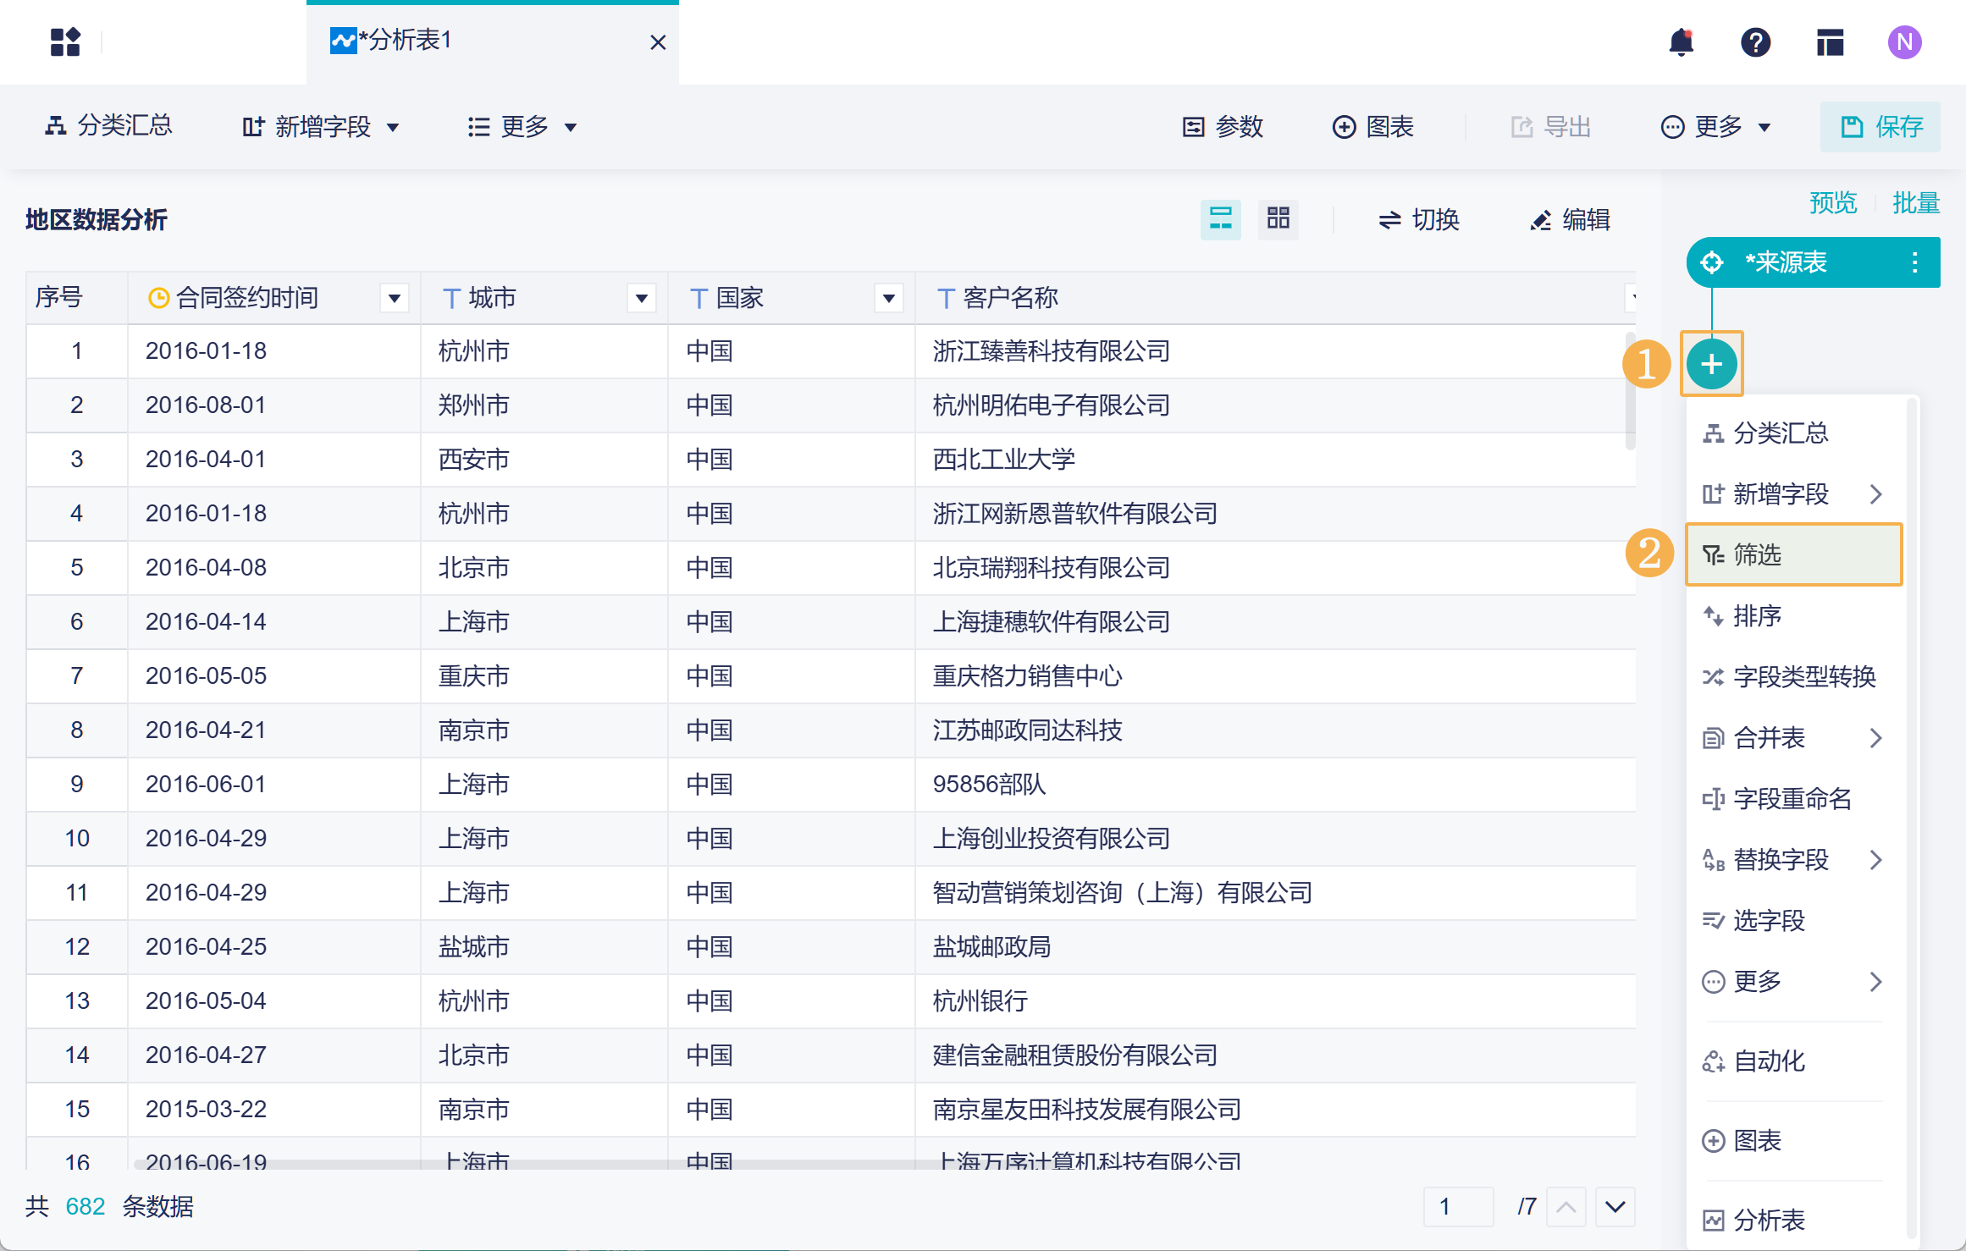Open 国家 column header dropdown
Screen dimensions: 1966x1251
(x=888, y=298)
